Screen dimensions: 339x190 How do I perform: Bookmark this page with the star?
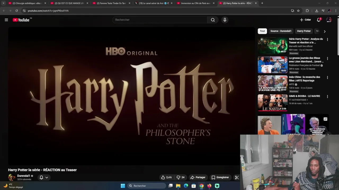pyautogui.click(x=298, y=11)
